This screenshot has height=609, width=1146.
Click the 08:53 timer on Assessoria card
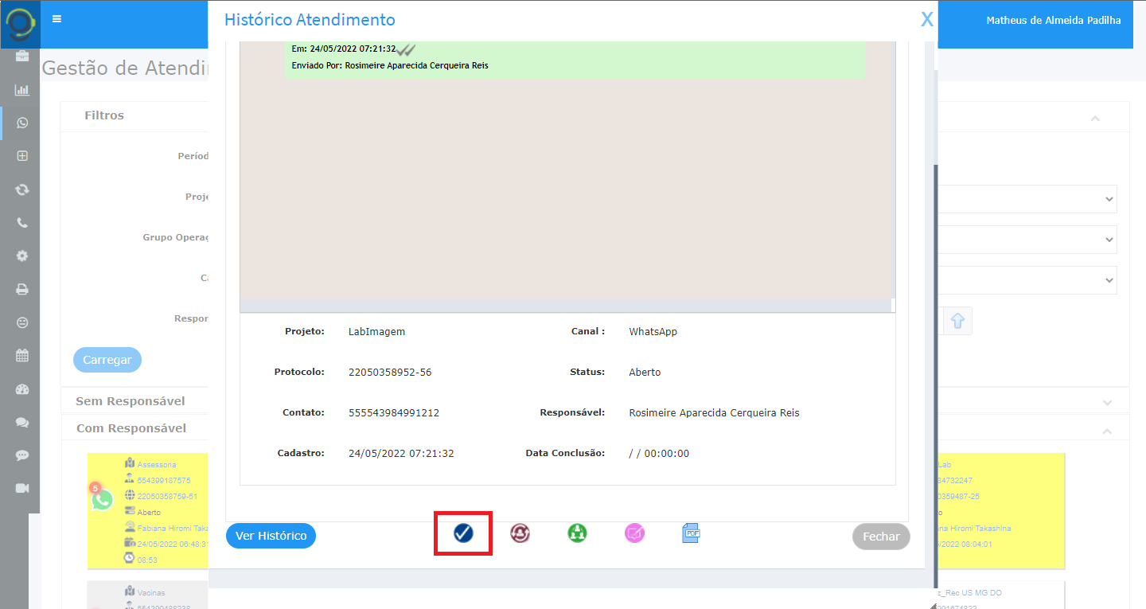click(x=147, y=560)
